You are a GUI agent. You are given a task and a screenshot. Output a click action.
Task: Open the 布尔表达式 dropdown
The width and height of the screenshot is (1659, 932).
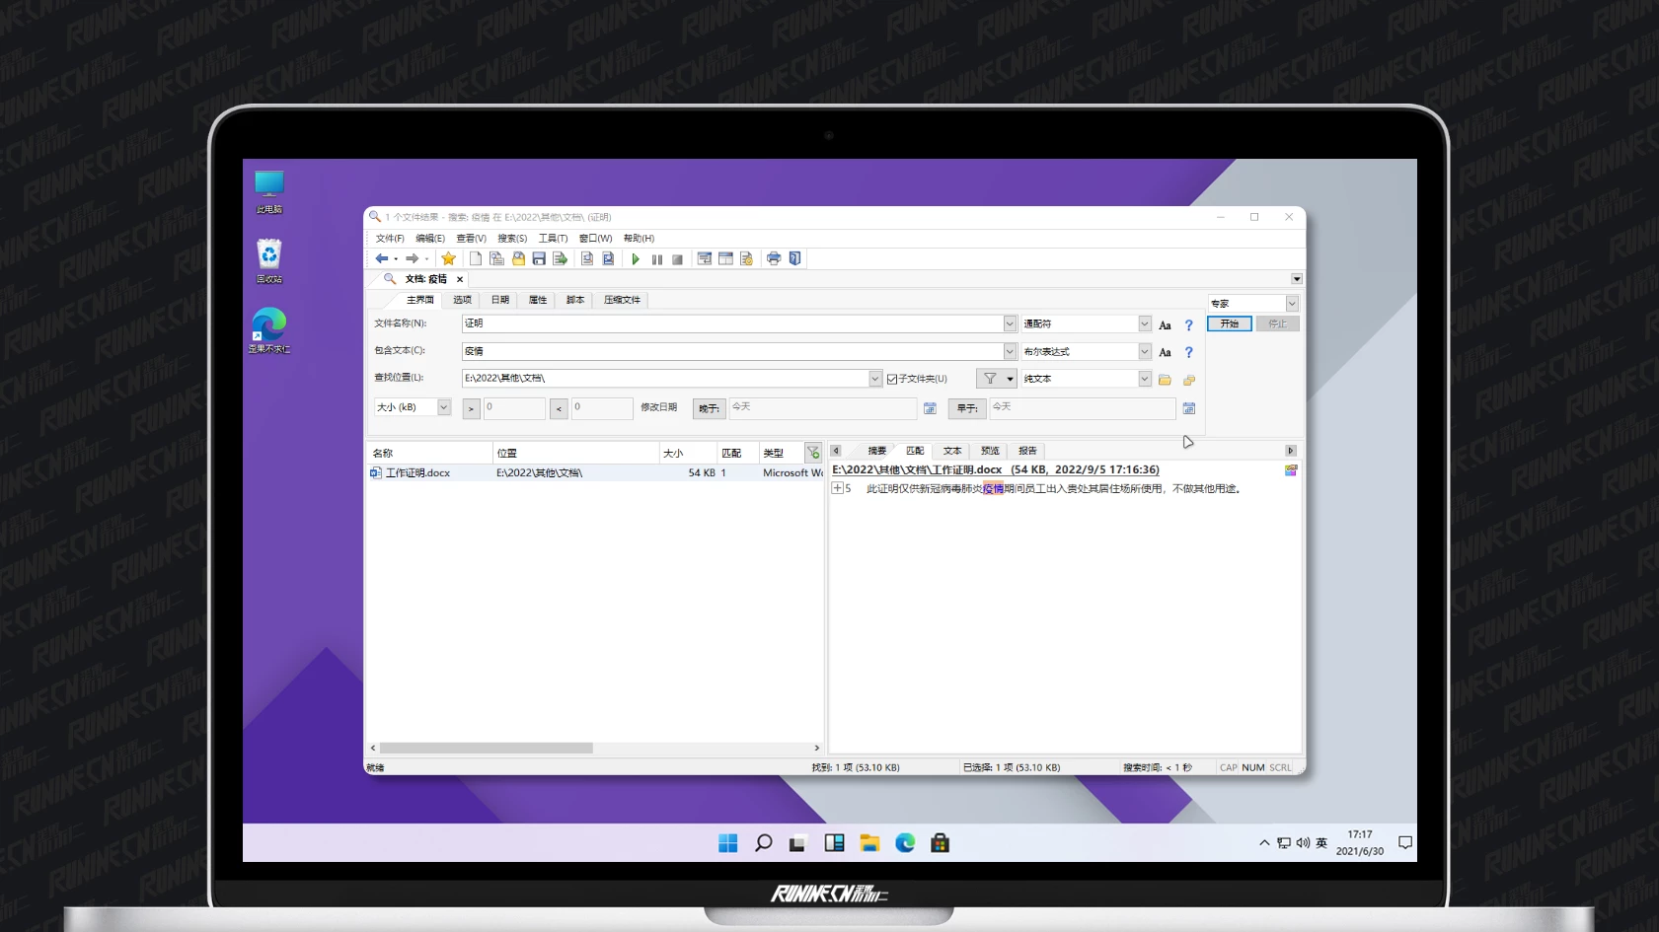[1144, 351]
